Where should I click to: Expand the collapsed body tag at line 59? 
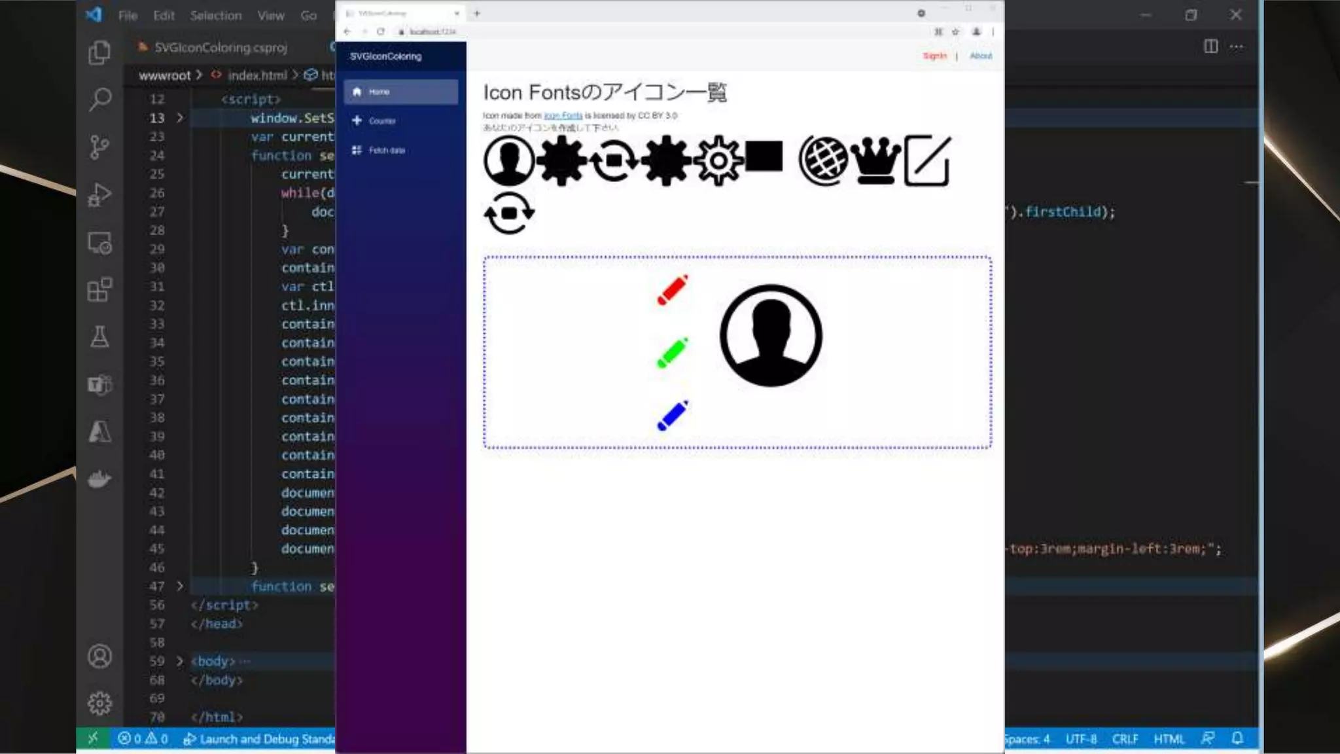tap(180, 661)
